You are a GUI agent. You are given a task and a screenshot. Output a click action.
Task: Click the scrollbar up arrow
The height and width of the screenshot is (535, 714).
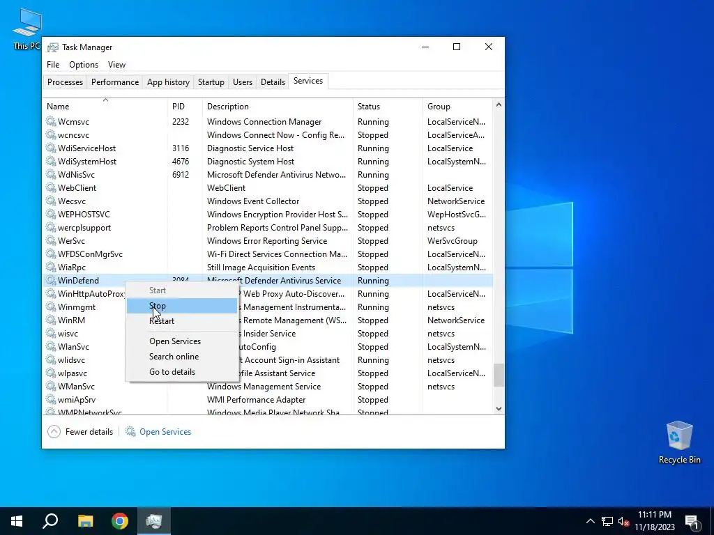tap(499, 105)
